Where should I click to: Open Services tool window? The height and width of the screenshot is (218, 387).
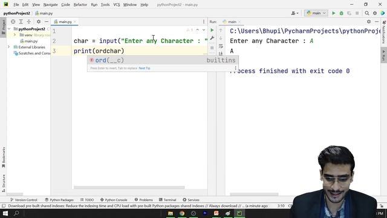pos(191,200)
